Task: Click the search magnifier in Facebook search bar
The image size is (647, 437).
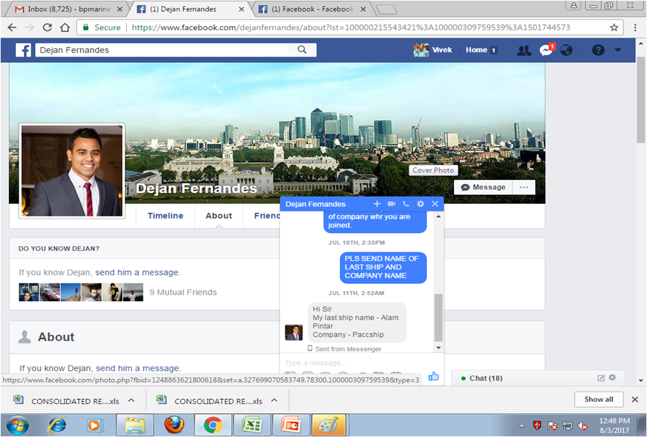Action: tap(302, 50)
